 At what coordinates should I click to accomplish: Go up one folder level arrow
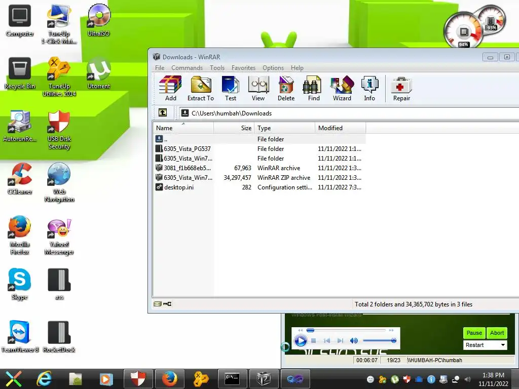coord(163,113)
